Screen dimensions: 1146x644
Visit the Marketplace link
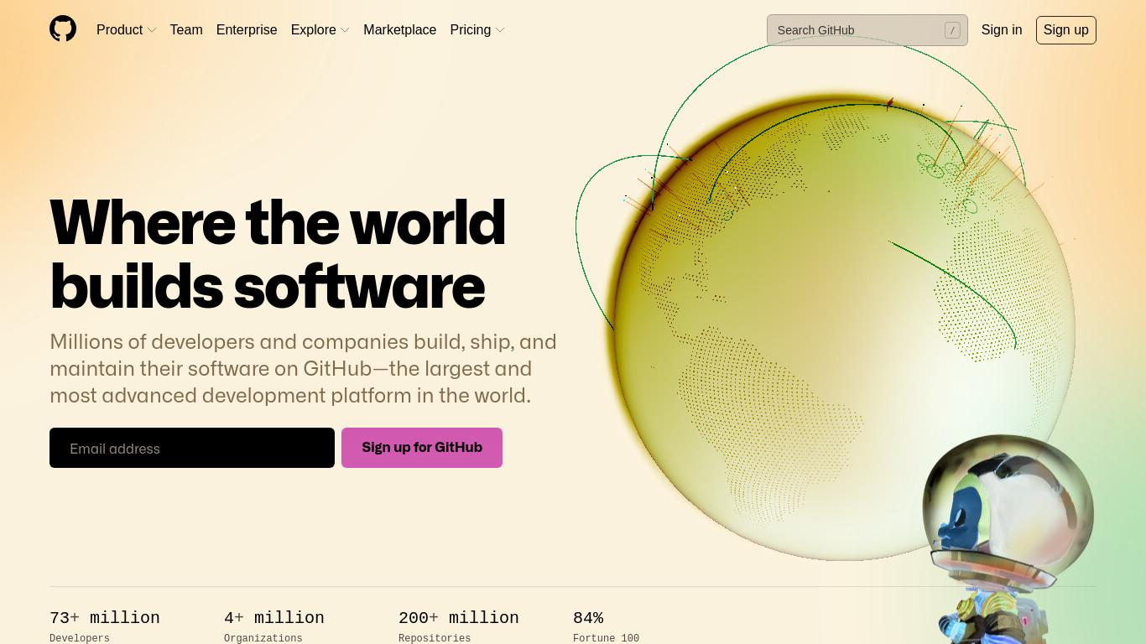(x=399, y=29)
